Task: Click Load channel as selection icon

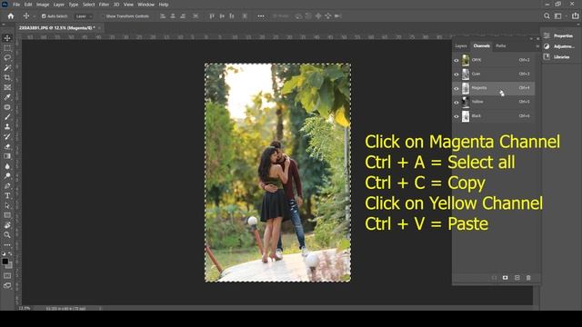Action: point(494,277)
